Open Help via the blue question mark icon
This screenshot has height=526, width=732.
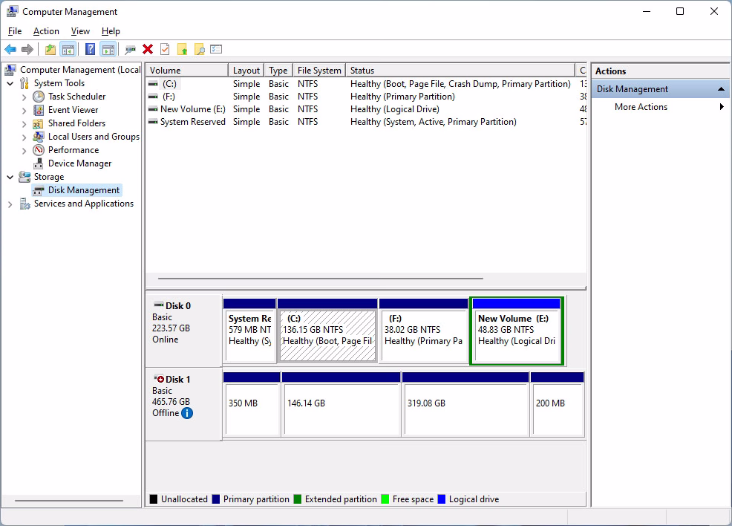90,49
